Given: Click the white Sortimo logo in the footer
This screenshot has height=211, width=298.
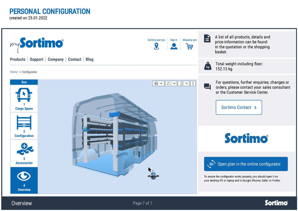Looking at the screenshot, I should click(276, 203).
